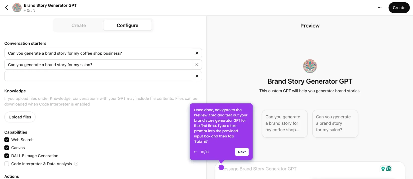Uncheck the Web Search capability
This screenshot has width=413, height=179.
click(7, 140)
